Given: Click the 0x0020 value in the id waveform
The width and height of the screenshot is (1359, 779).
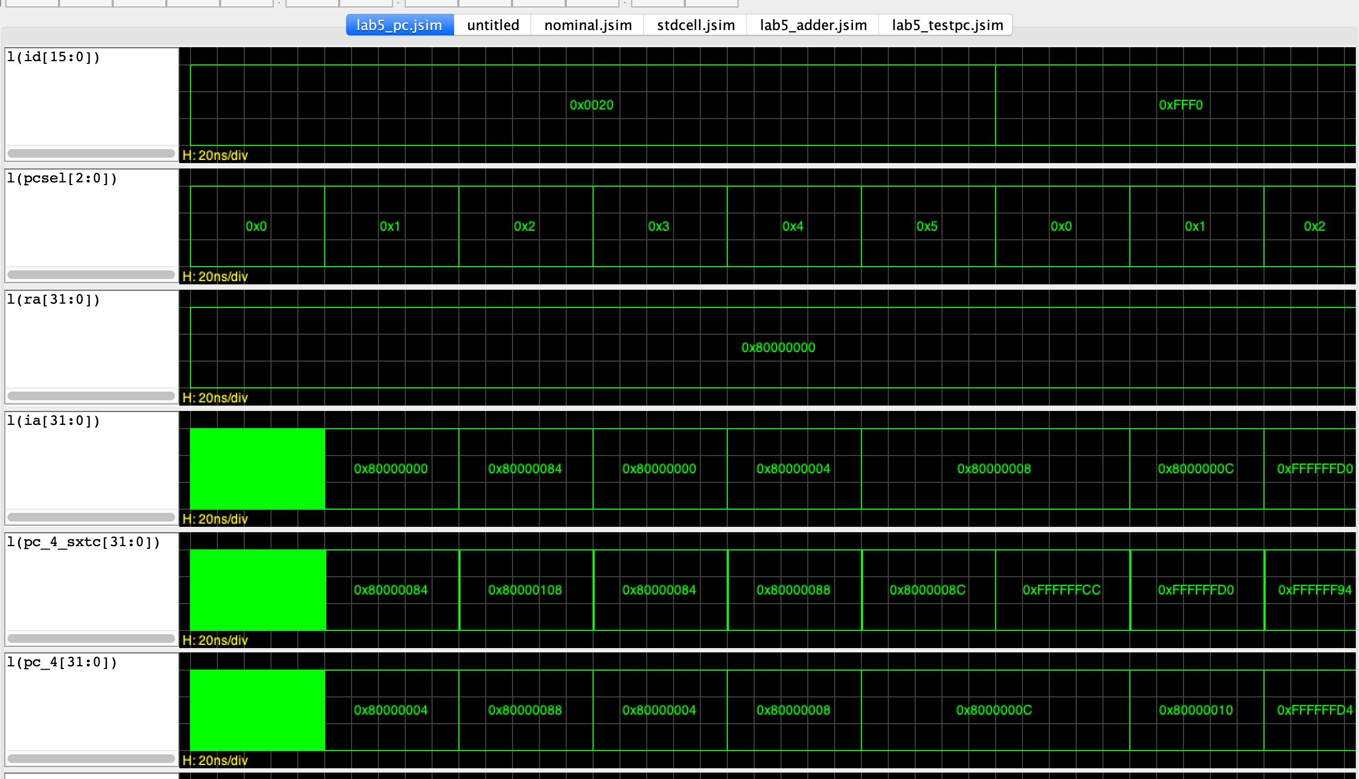Looking at the screenshot, I should [x=591, y=105].
